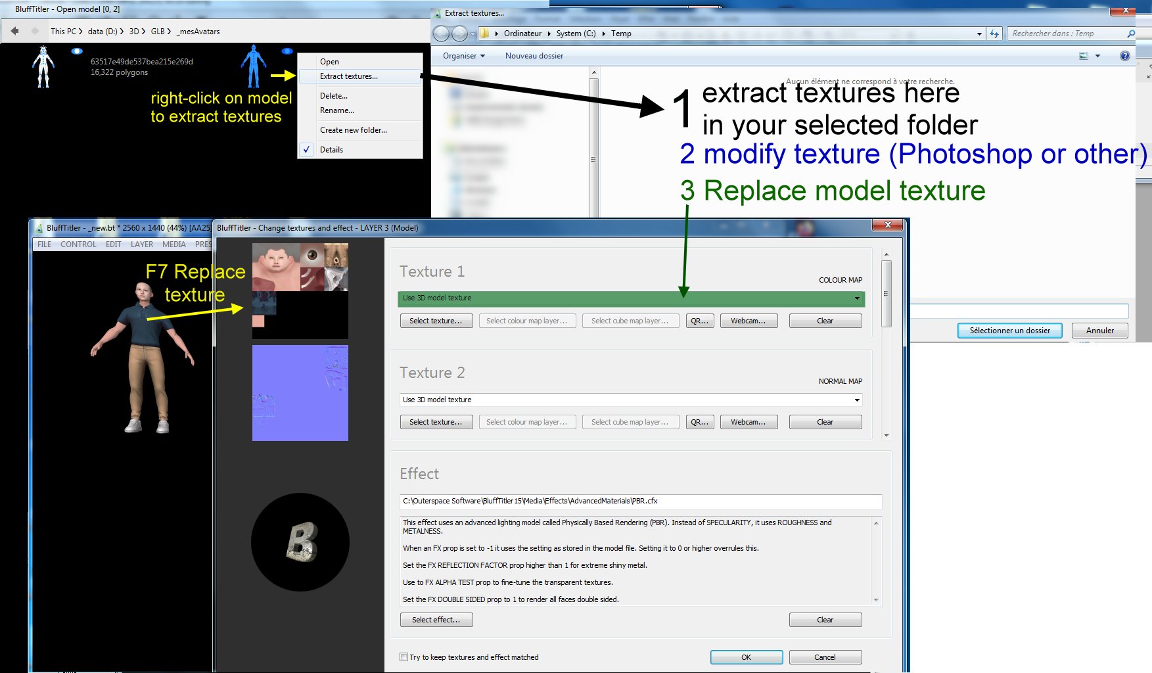Image resolution: width=1152 pixels, height=673 pixels.
Task: Open the EDIT menu in BluffTitler
Action: pos(113,244)
